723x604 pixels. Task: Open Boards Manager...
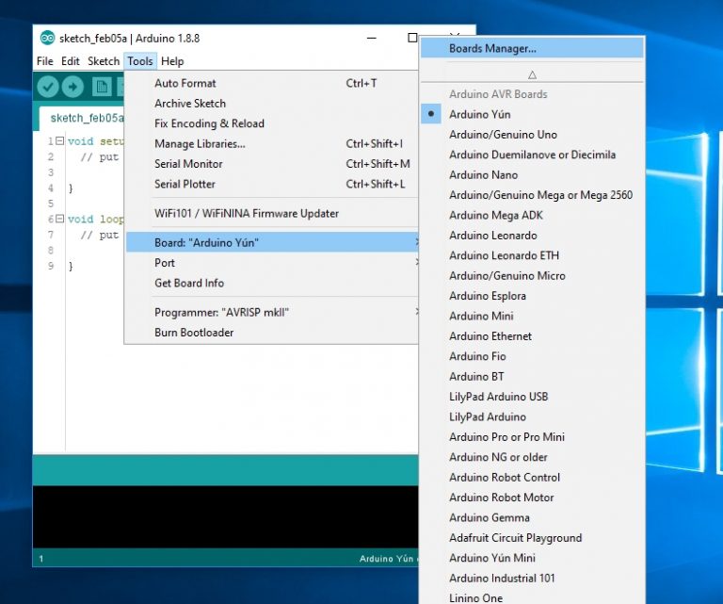(x=492, y=48)
